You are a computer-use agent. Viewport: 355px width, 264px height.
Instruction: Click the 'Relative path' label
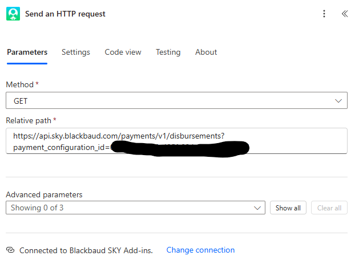tap(29, 120)
